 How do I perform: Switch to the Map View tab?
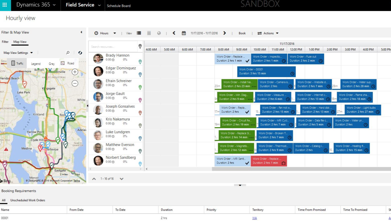pyautogui.click(x=20, y=42)
